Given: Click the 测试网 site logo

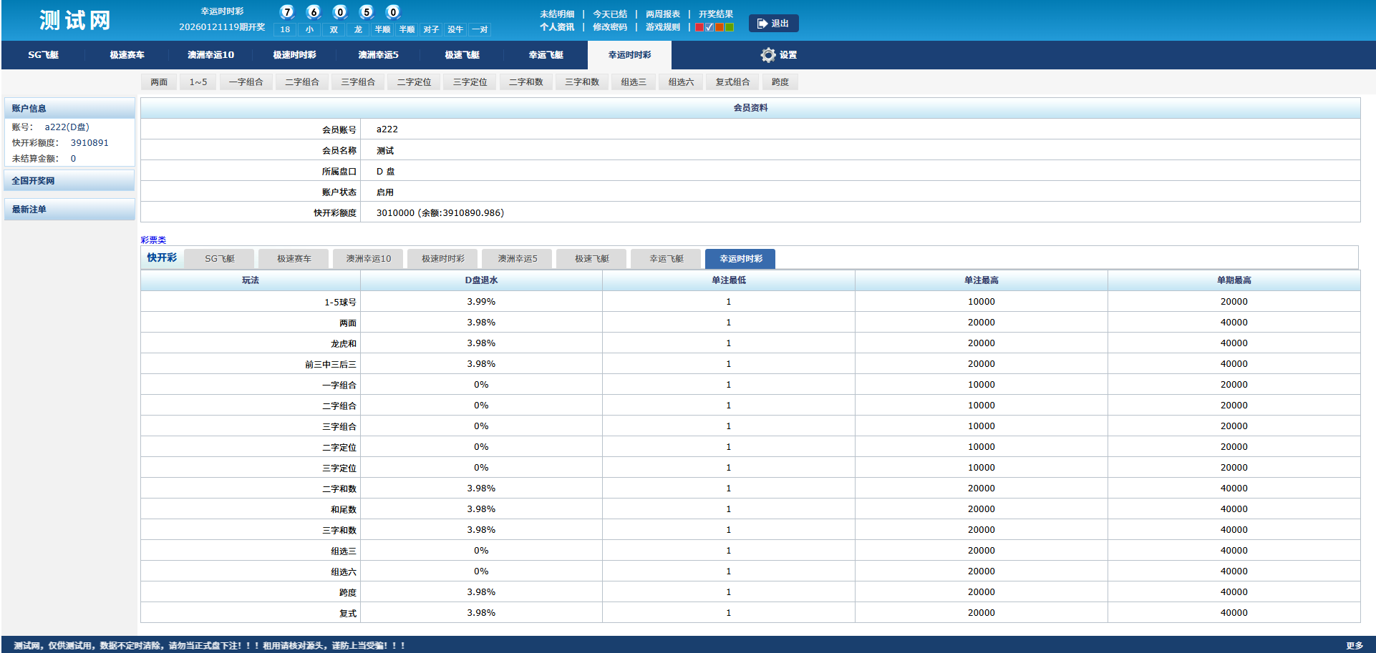Looking at the screenshot, I should 75,20.
